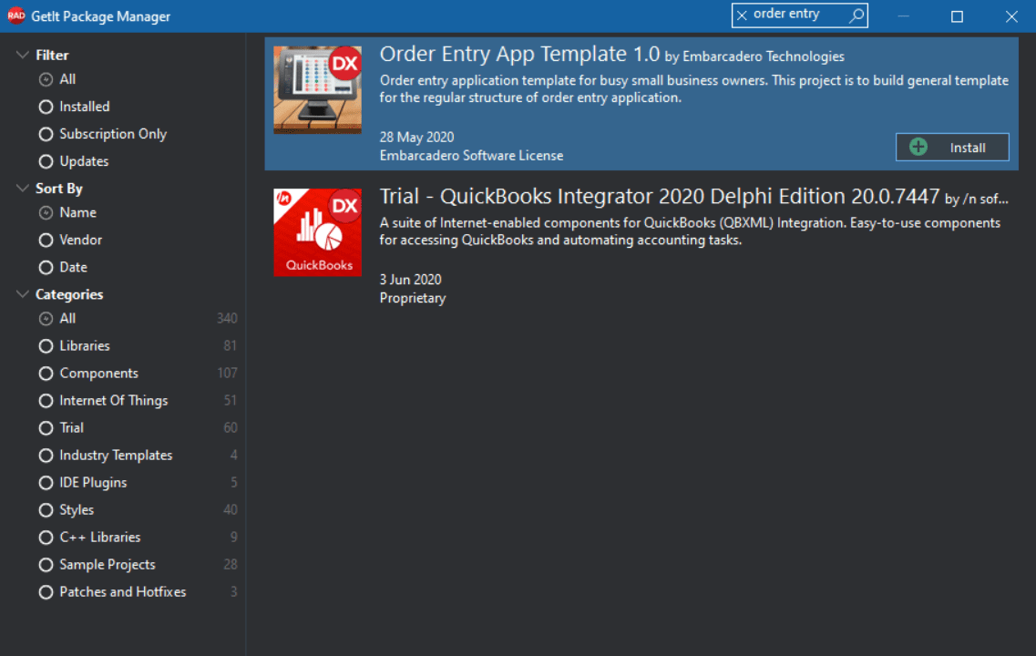Viewport: 1036px width, 656px height.
Task: Collapse the Sort By section
Action: click(x=23, y=189)
